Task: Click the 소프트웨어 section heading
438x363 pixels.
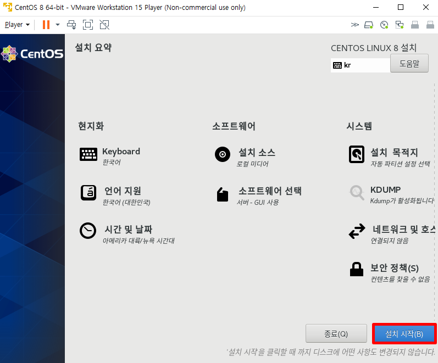Action: click(234, 126)
